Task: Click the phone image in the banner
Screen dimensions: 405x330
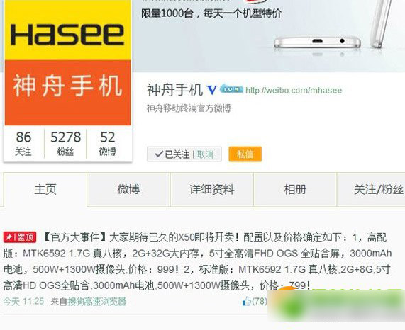Action: tap(318, 43)
